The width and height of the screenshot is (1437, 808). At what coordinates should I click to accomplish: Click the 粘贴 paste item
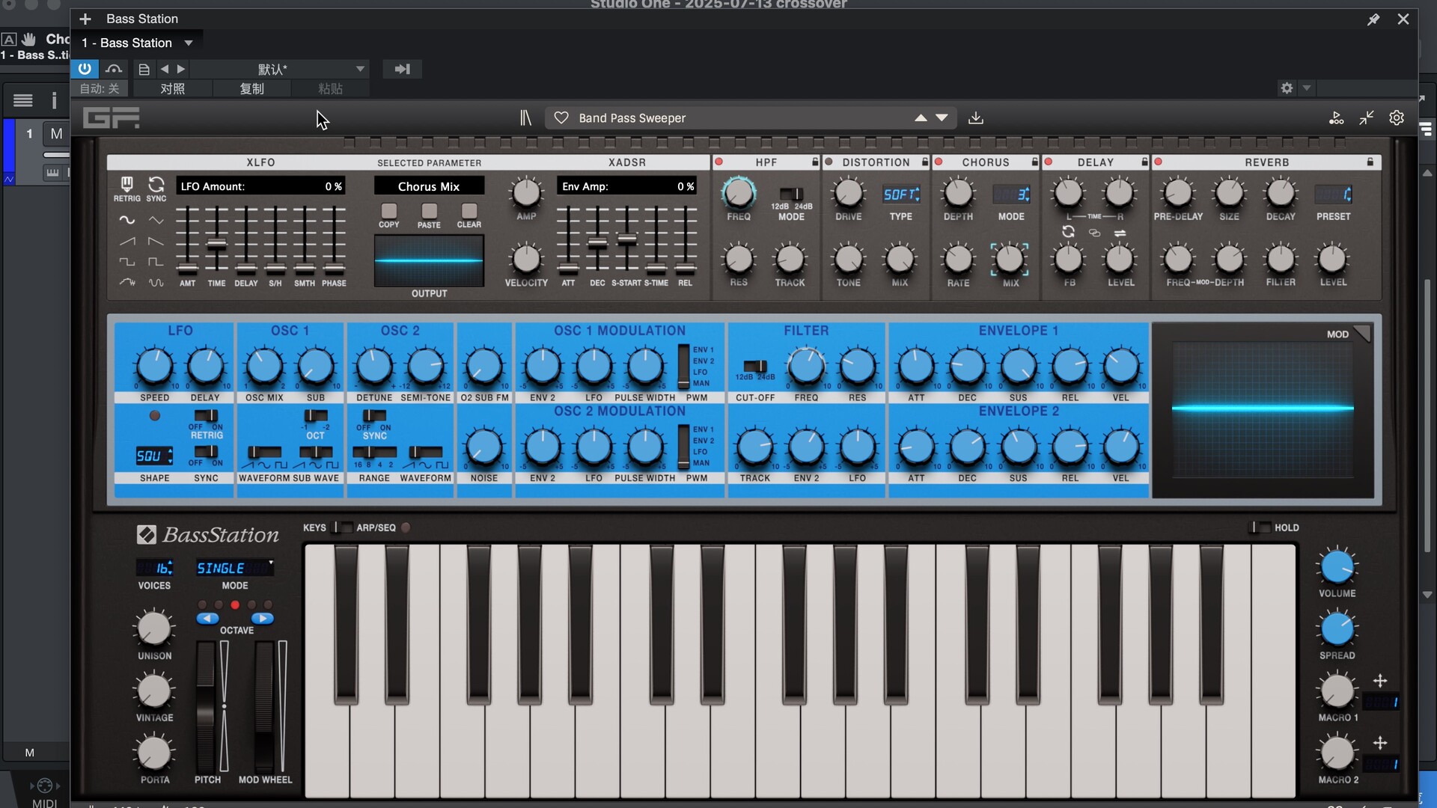click(x=330, y=88)
